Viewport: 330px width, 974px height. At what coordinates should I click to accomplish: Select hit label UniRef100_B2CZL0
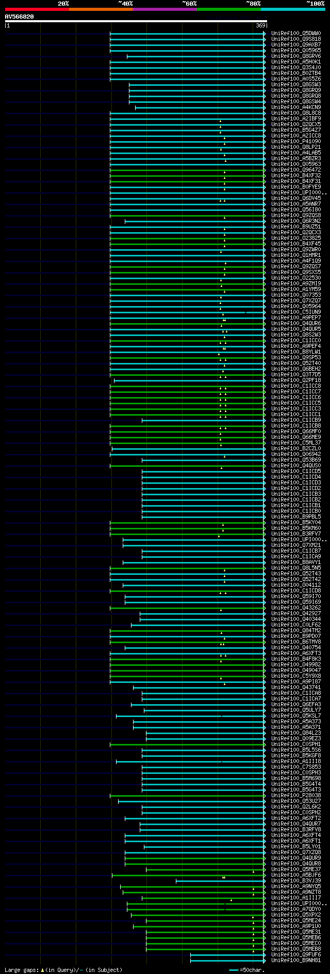296,448
